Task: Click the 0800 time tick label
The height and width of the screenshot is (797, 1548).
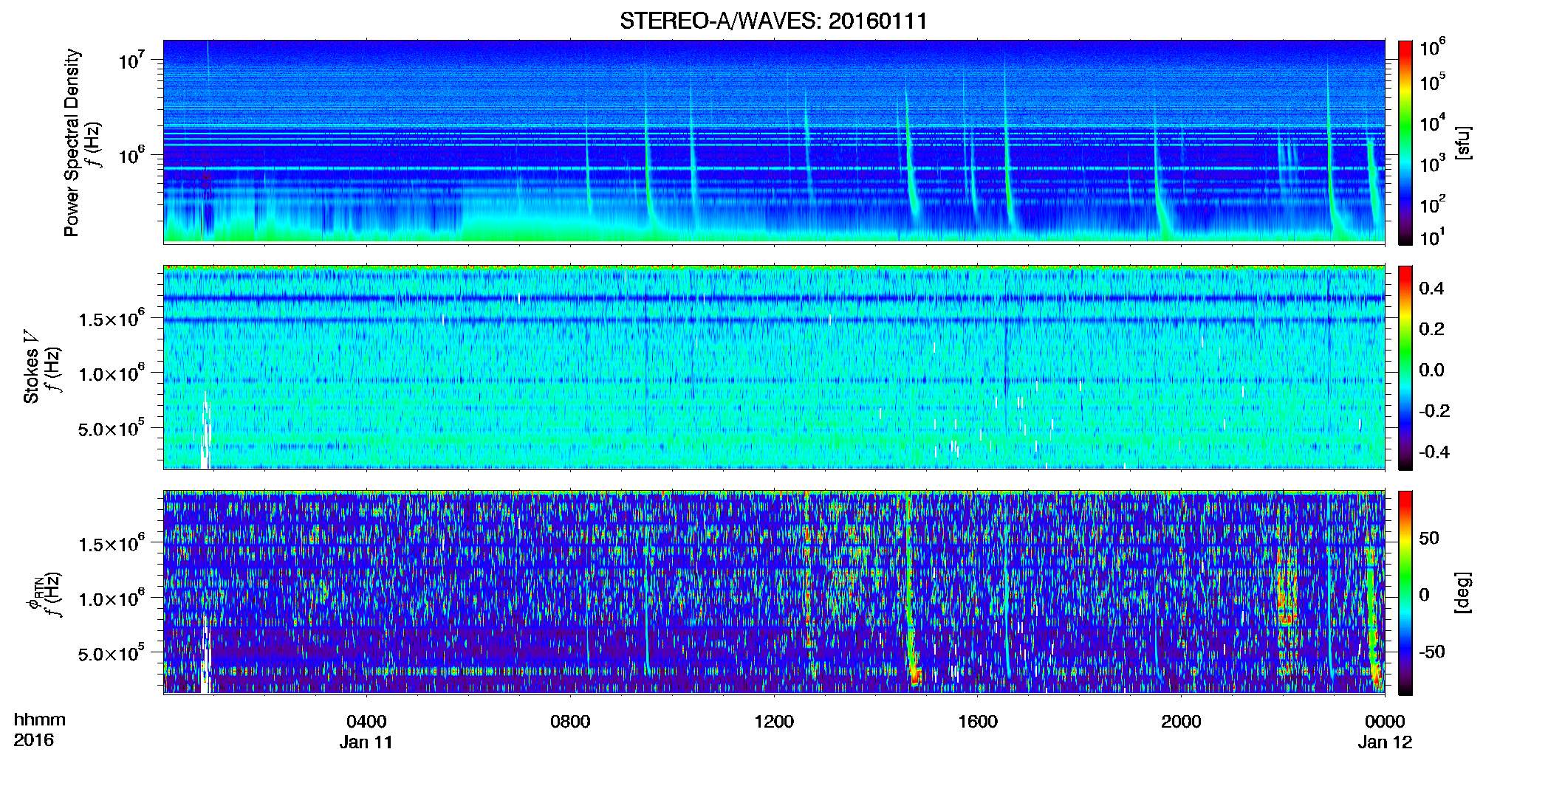Action: [570, 721]
